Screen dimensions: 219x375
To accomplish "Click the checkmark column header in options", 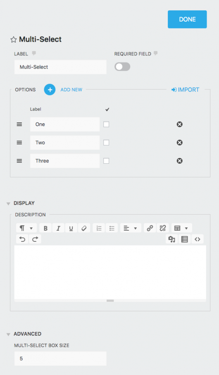I will point(107,110).
